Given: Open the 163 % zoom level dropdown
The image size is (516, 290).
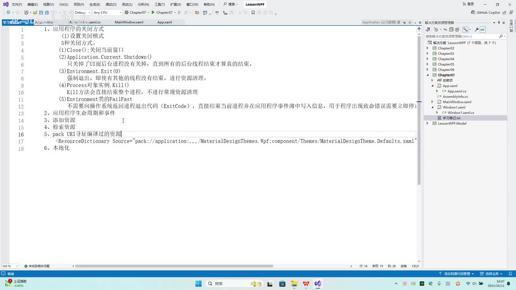Looking at the screenshot, I should click(10, 266).
